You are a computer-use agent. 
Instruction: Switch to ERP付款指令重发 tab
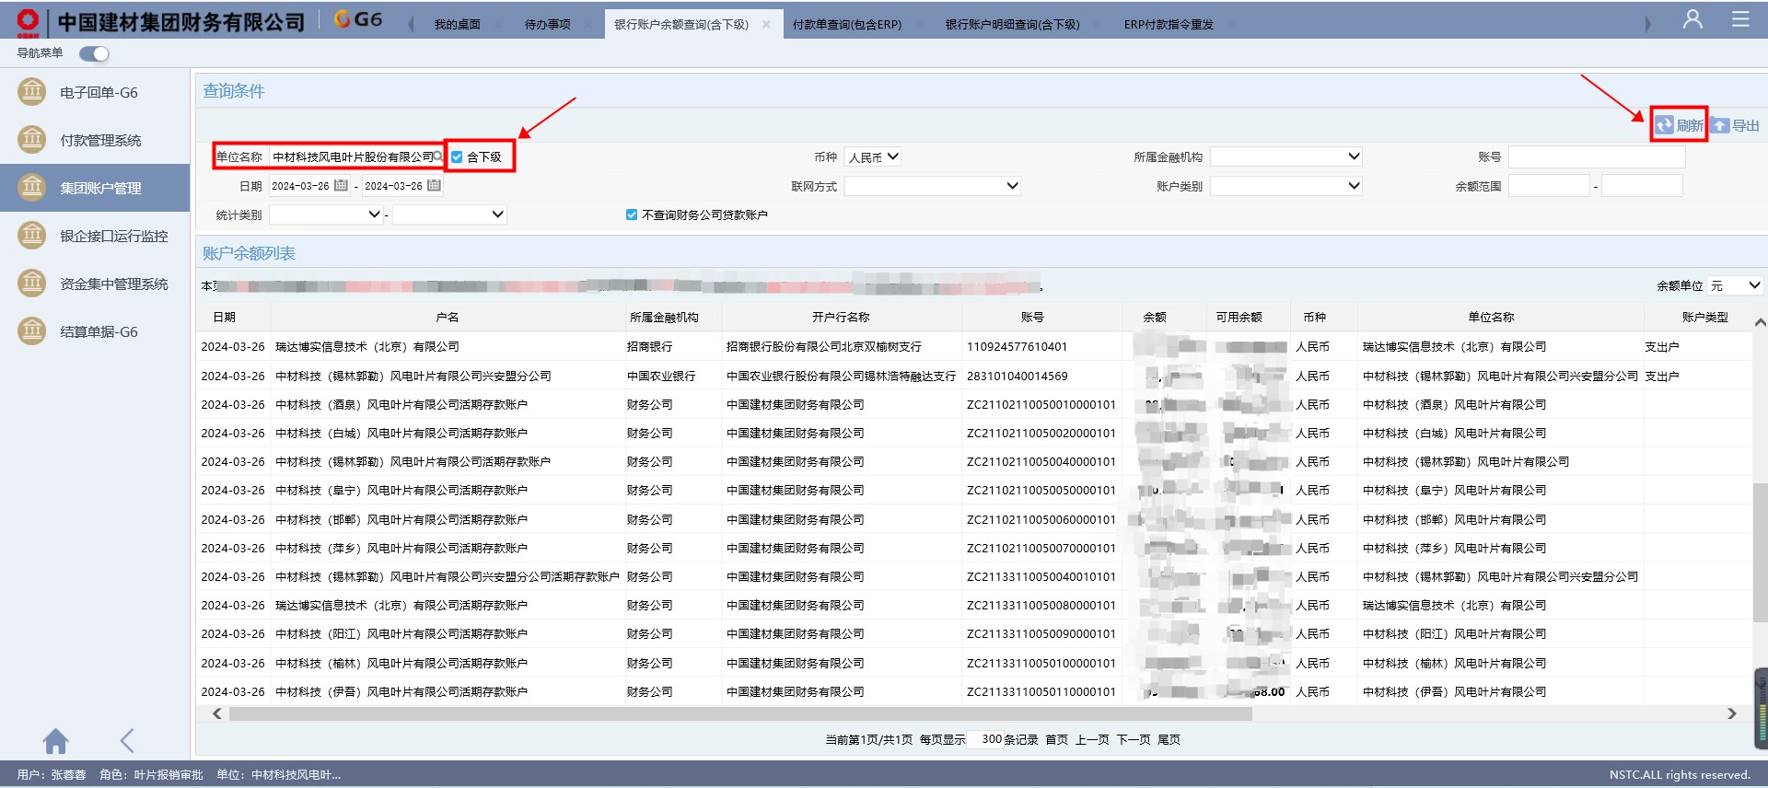(1169, 25)
